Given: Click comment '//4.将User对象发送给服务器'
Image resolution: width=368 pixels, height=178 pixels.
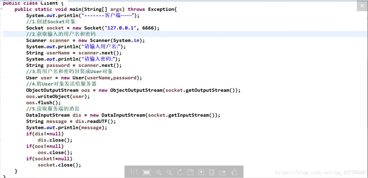Looking at the screenshot, I should [61, 84].
